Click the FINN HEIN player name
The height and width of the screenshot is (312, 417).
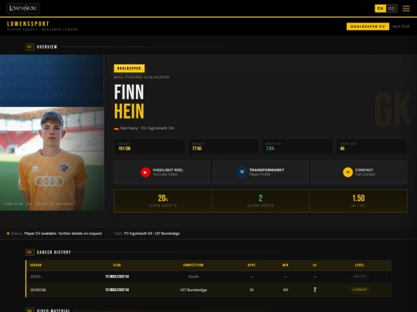(129, 102)
